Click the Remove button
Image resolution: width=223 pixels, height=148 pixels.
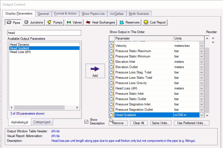(118, 123)
